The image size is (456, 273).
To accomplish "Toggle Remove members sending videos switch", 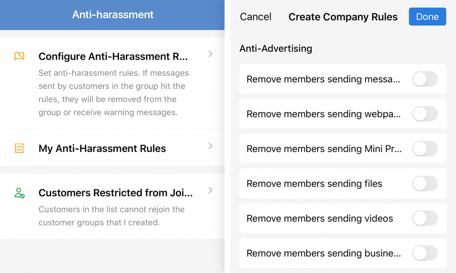I will click(x=425, y=218).
